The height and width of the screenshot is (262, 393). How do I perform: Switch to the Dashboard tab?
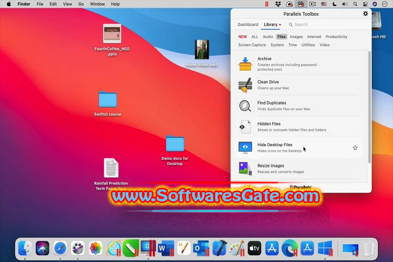point(248,25)
